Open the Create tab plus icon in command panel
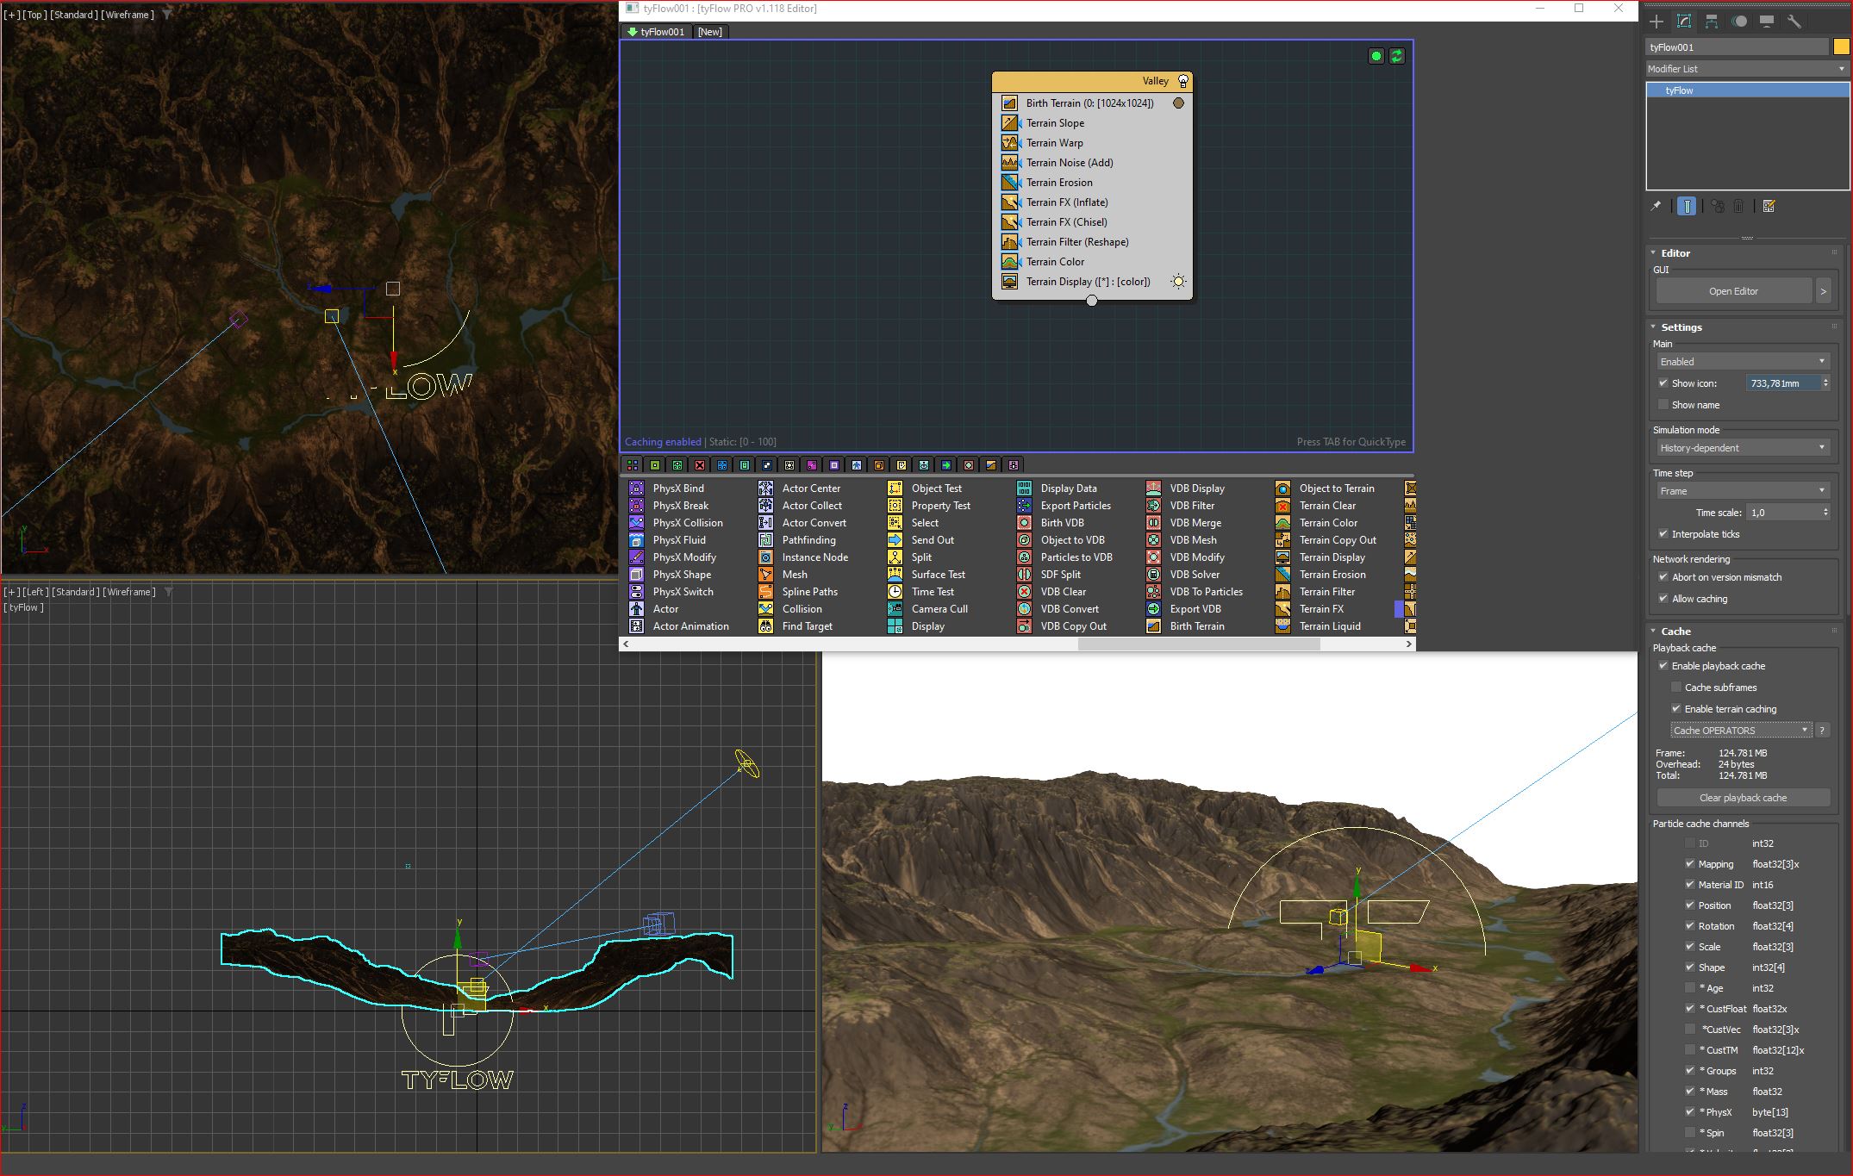This screenshot has height=1176, width=1853. 1656,22
